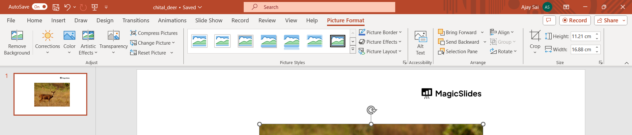Select slide 1 thumbnail
The image size is (632, 135).
coord(50,94)
